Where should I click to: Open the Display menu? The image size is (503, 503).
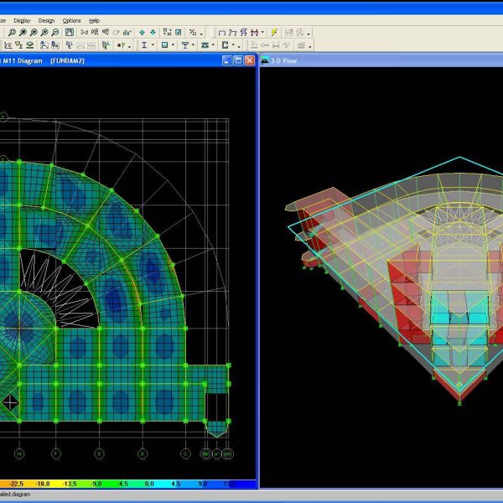(22, 20)
